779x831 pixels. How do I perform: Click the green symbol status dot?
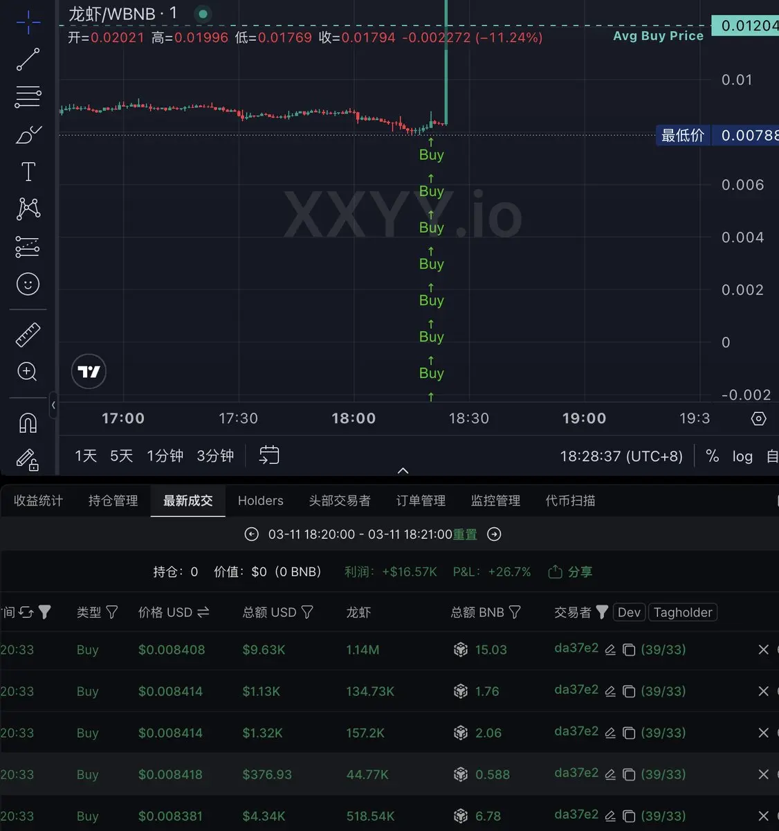click(x=203, y=13)
